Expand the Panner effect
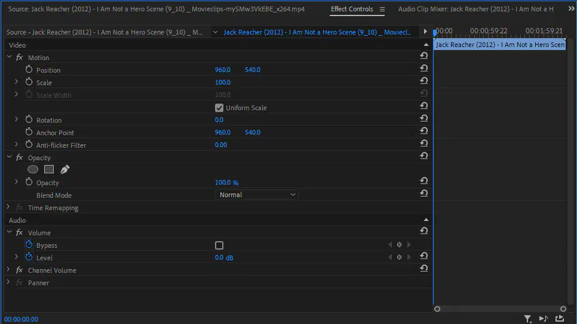 [x=8, y=282]
